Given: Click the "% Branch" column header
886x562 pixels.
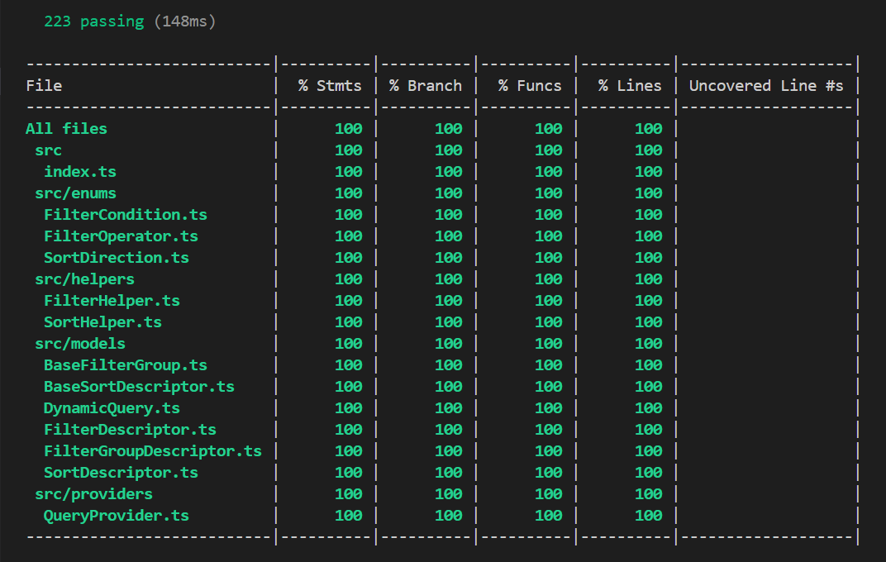Looking at the screenshot, I should (x=426, y=86).
